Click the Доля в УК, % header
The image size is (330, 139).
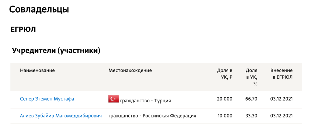(x=252, y=77)
